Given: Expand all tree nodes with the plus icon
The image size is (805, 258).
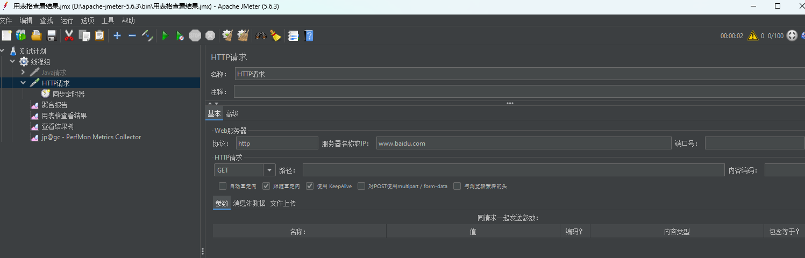Looking at the screenshot, I should click(117, 35).
